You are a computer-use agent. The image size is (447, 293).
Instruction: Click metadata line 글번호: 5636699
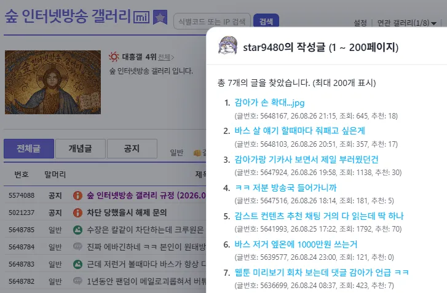(314, 285)
